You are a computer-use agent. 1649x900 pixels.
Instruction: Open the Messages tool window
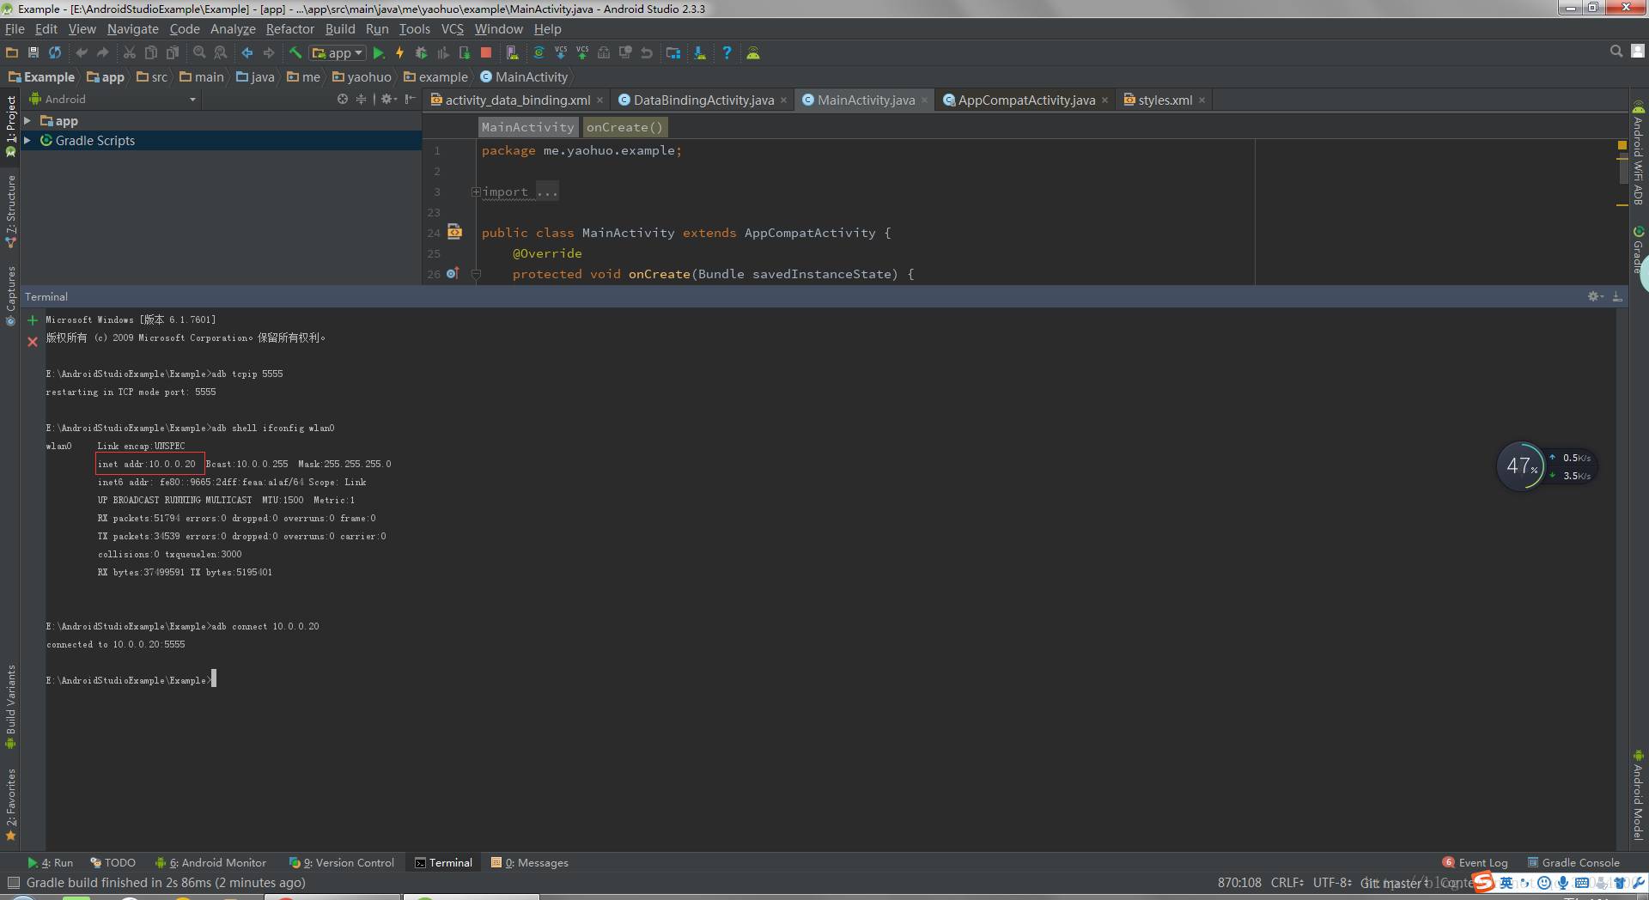point(530,863)
